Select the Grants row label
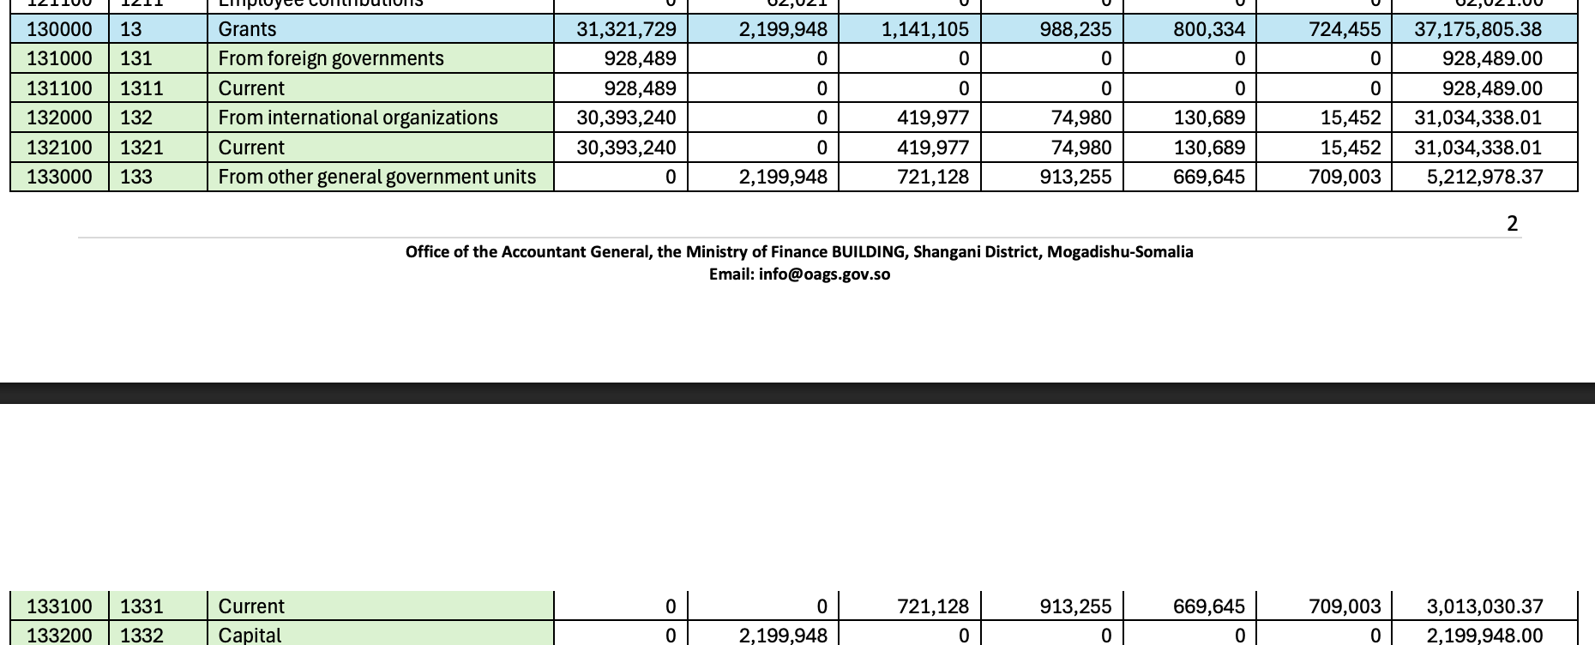The height and width of the screenshot is (645, 1595). coord(247,29)
